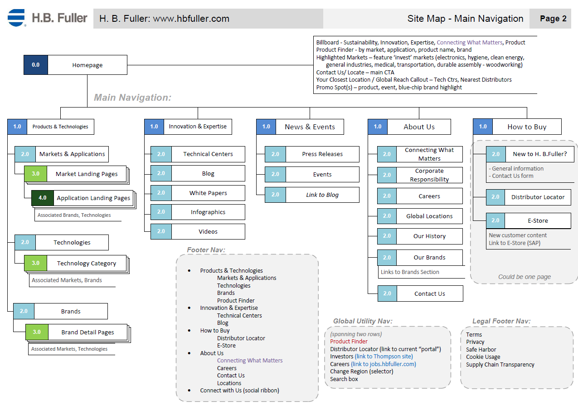Click the Contact Us form note

pyautogui.click(x=511, y=176)
